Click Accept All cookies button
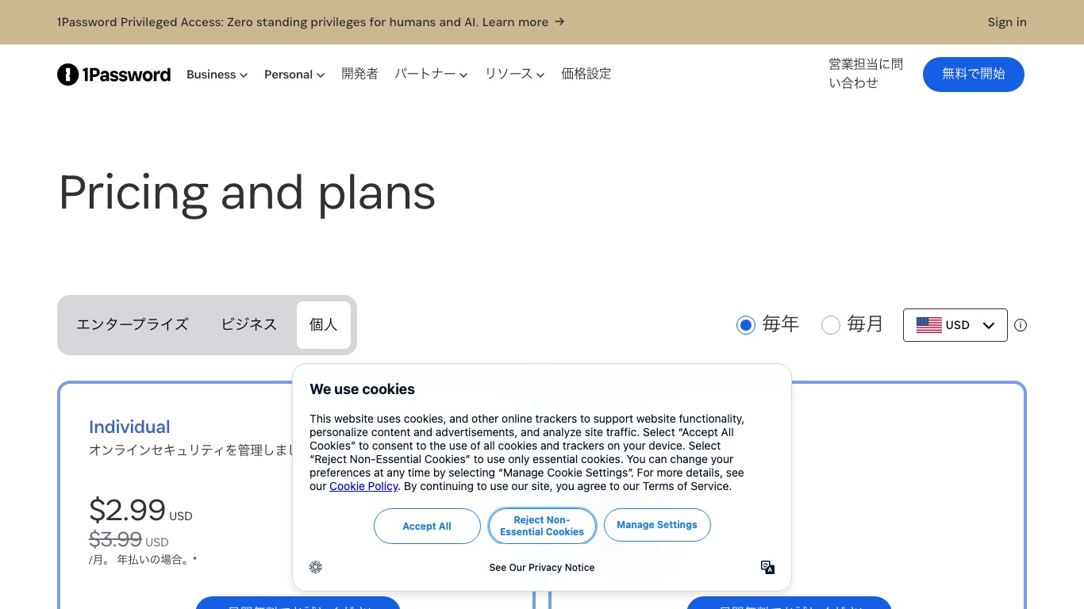1084x609 pixels. [427, 526]
